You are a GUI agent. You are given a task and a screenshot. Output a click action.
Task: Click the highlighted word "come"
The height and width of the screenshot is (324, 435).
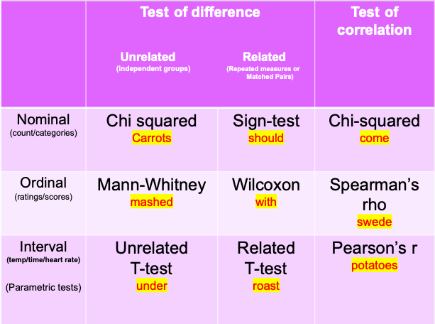coord(374,139)
